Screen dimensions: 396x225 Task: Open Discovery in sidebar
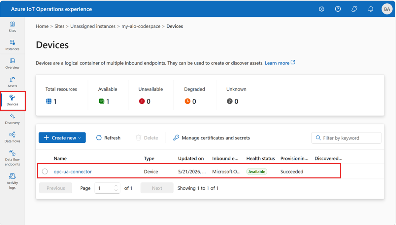12,119
